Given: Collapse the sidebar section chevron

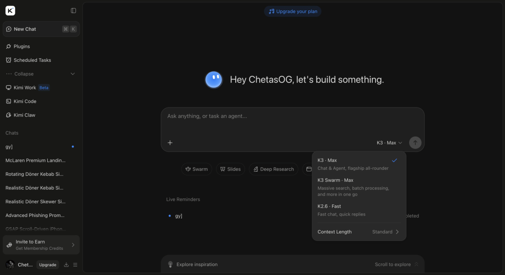Looking at the screenshot, I should coord(72,74).
